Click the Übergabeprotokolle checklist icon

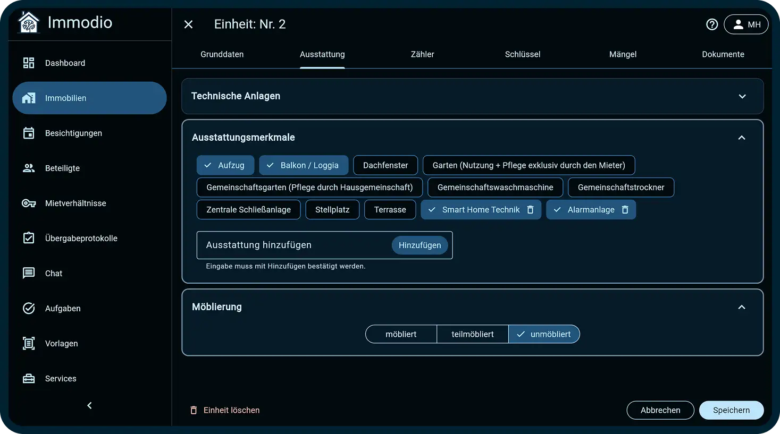[x=29, y=238]
